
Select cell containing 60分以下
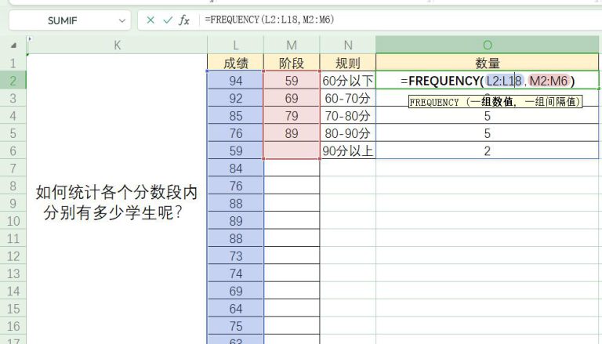point(348,80)
